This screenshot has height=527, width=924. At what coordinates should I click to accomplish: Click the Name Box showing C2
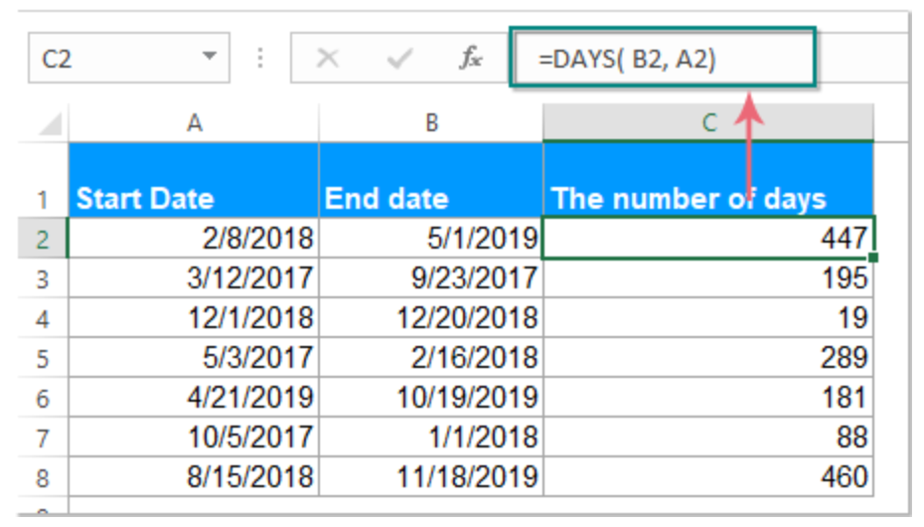coord(109,59)
